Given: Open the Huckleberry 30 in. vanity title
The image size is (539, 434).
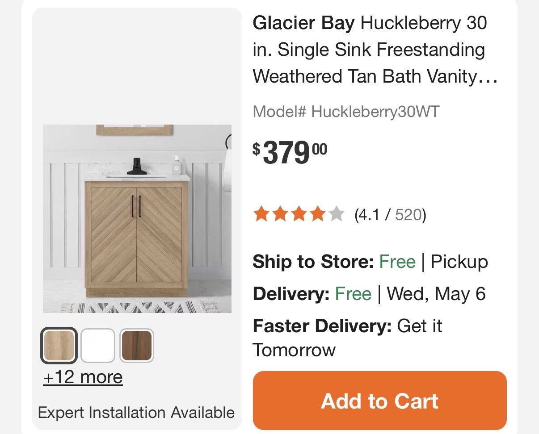Looking at the screenshot, I should click(375, 50).
